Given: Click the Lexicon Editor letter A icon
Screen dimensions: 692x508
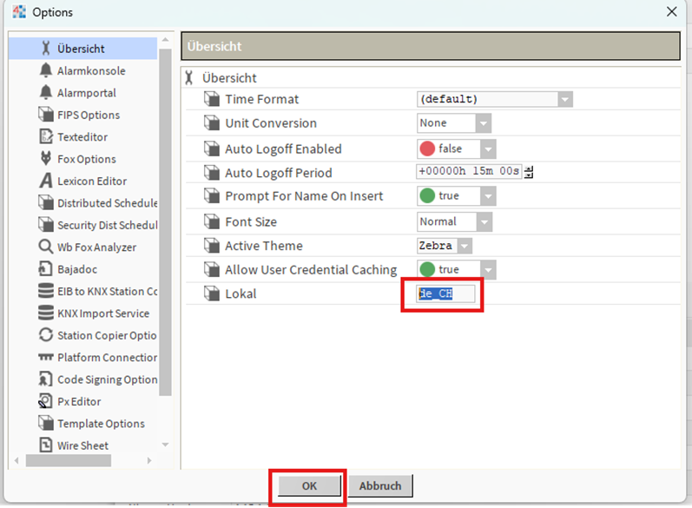Looking at the screenshot, I should pos(45,181).
